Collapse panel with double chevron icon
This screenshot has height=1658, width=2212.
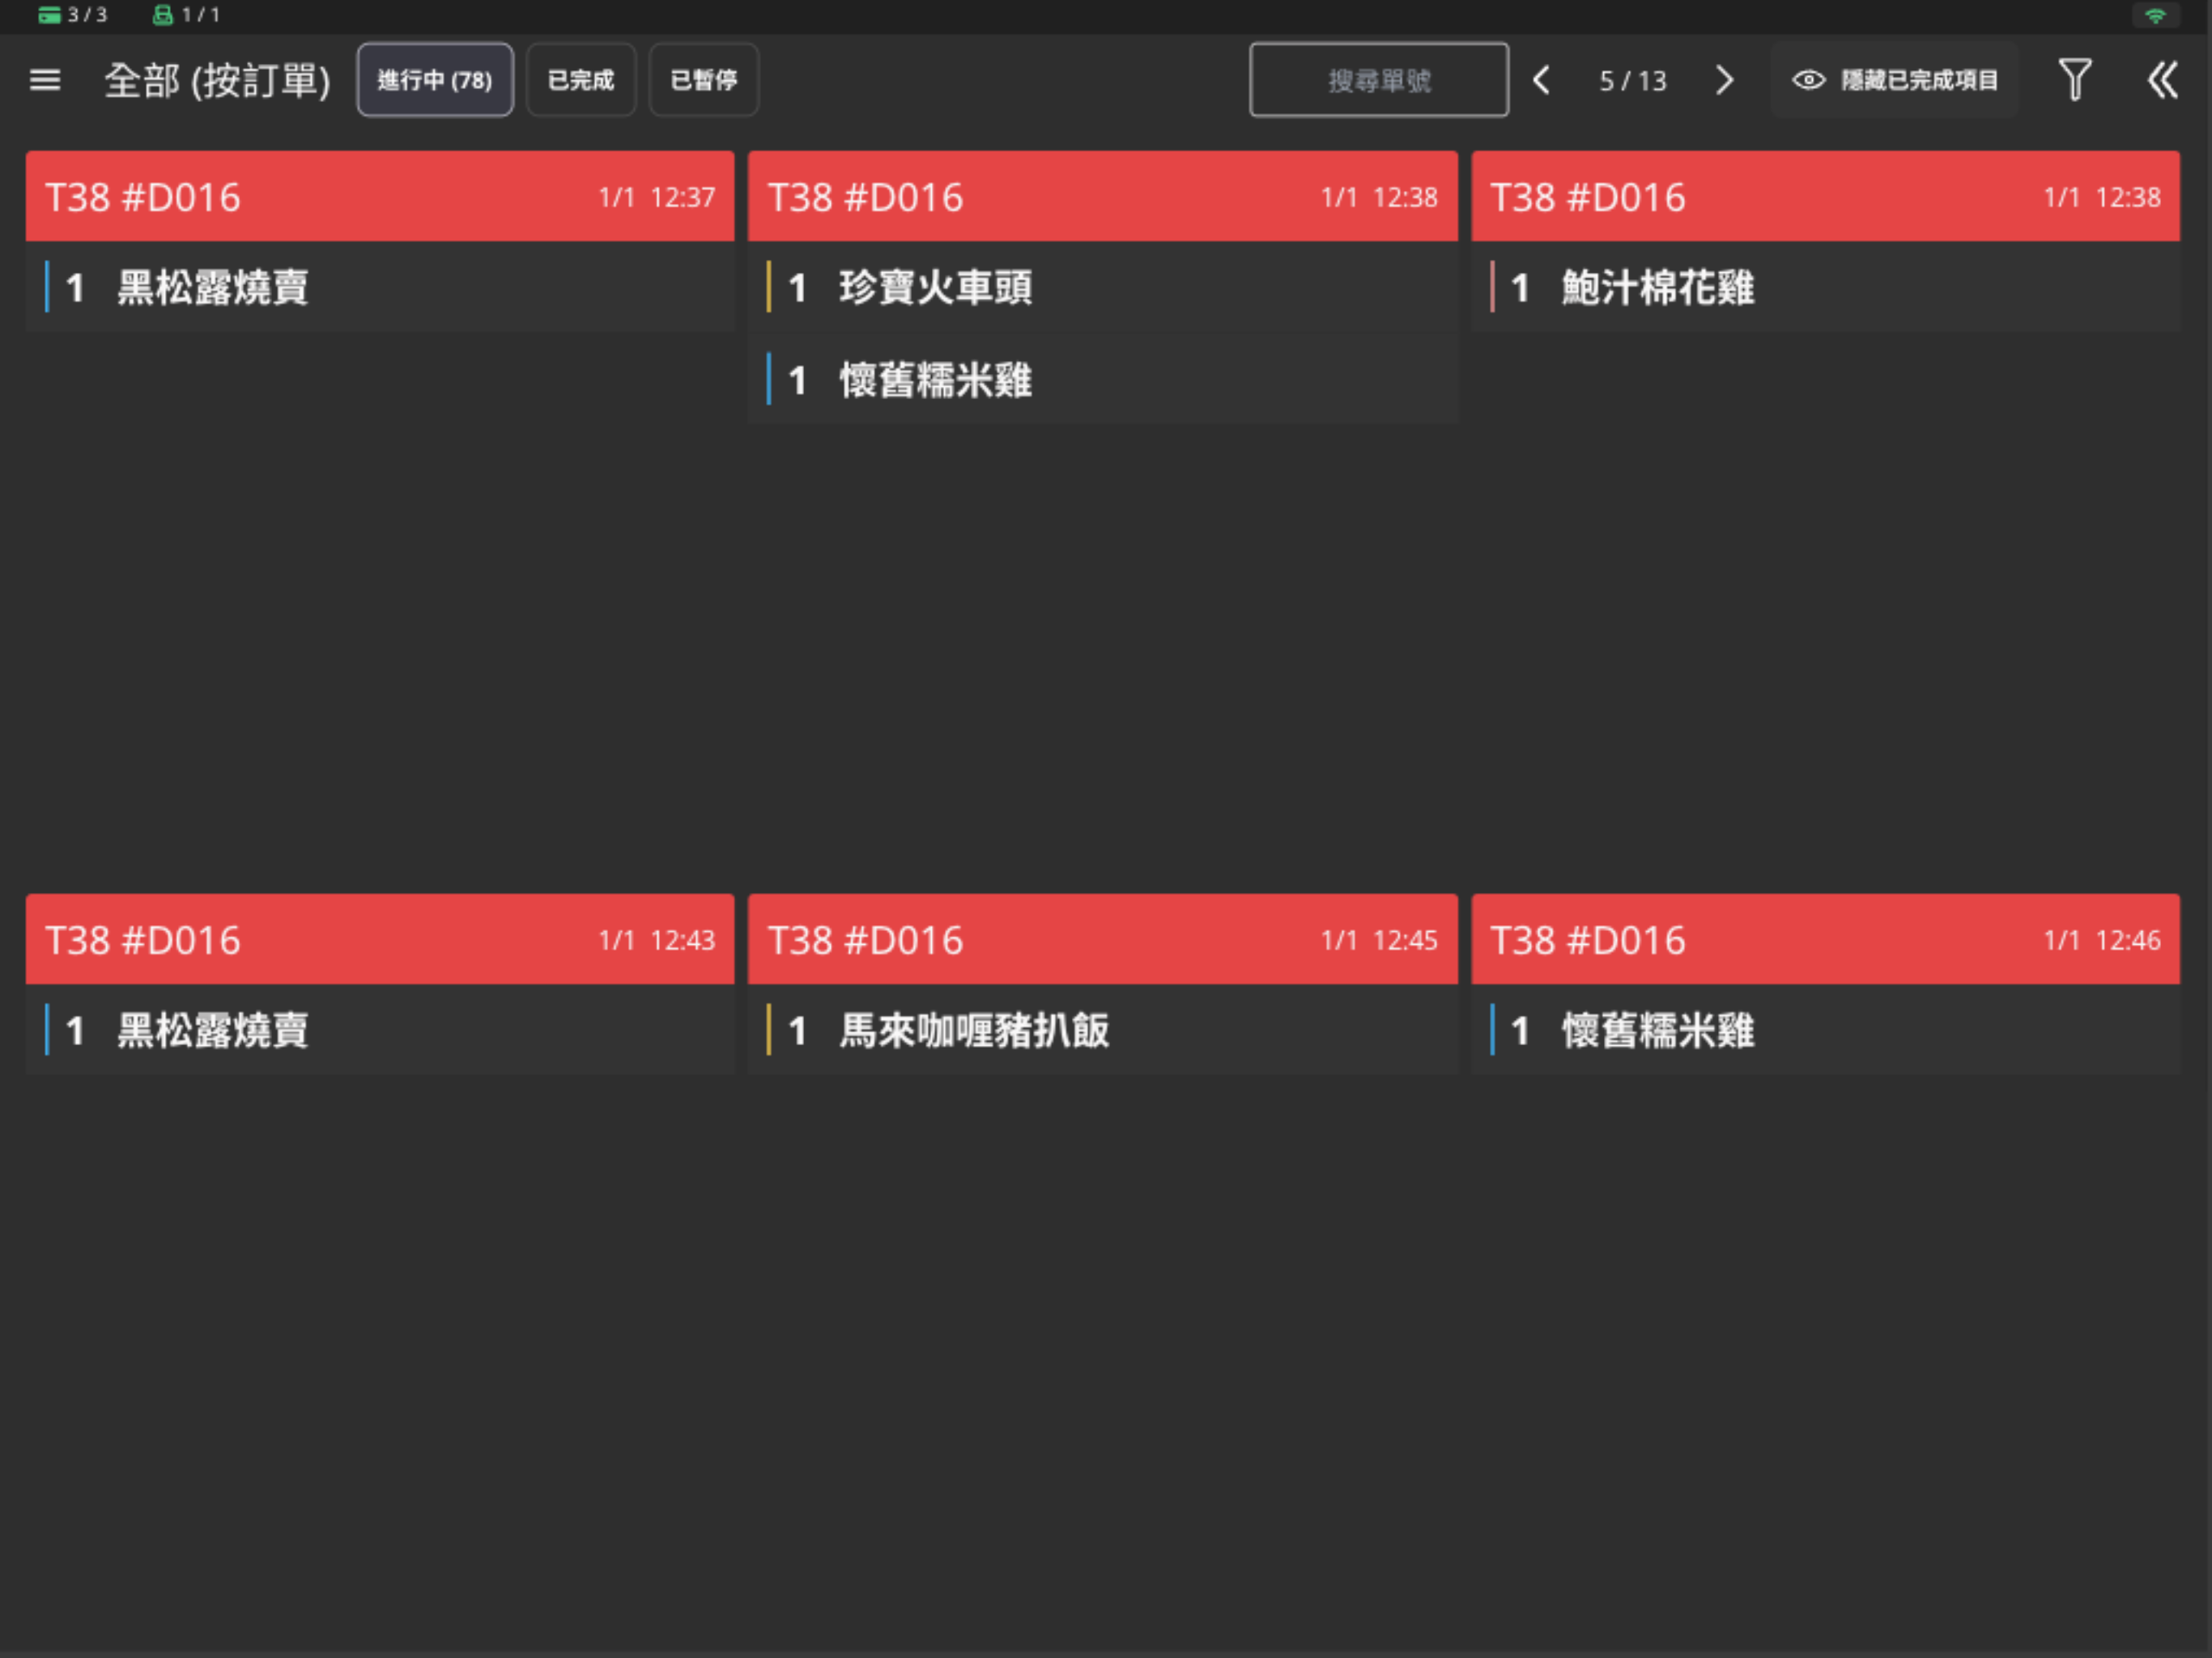click(x=2162, y=80)
